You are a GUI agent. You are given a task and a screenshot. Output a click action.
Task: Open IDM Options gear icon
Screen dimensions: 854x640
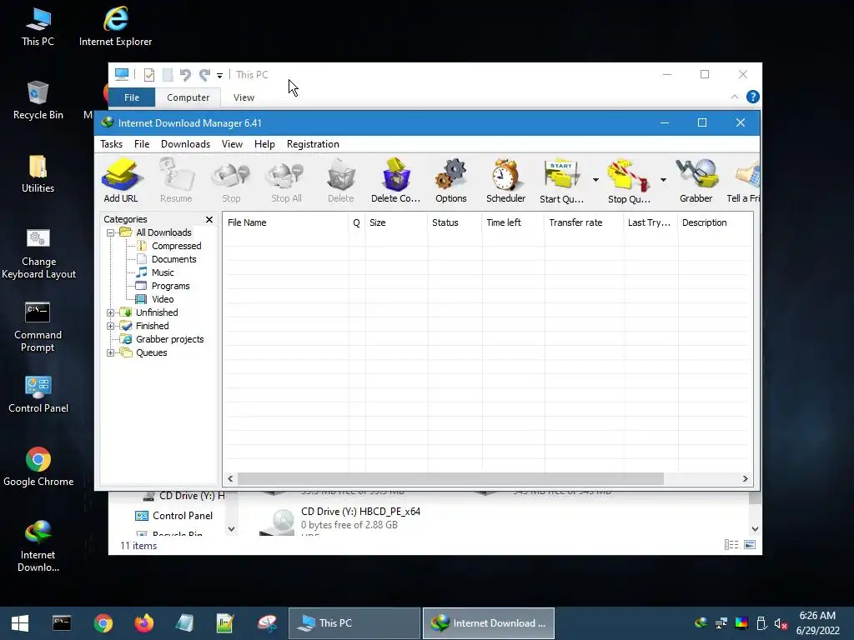tap(451, 181)
